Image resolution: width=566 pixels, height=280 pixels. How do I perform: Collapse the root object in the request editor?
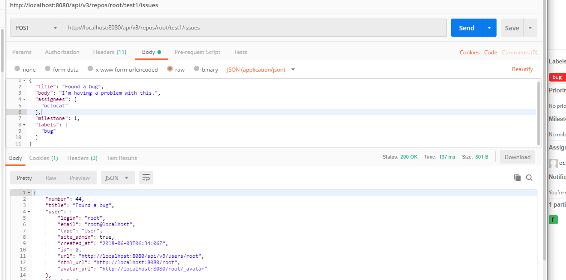pyautogui.click(x=24, y=80)
